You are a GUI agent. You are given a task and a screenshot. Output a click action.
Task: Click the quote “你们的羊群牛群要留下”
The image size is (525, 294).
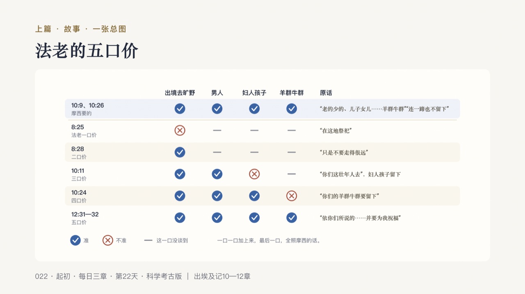[x=349, y=196]
